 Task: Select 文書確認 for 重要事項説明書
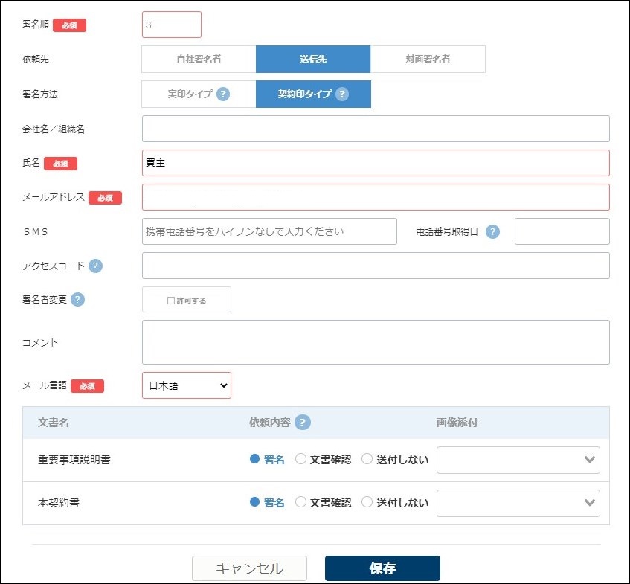301,459
